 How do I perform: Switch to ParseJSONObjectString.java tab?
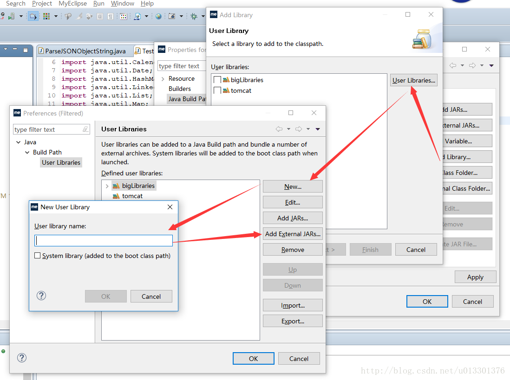tap(85, 51)
